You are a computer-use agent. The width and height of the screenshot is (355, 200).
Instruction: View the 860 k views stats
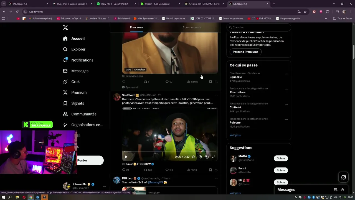[192, 82]
